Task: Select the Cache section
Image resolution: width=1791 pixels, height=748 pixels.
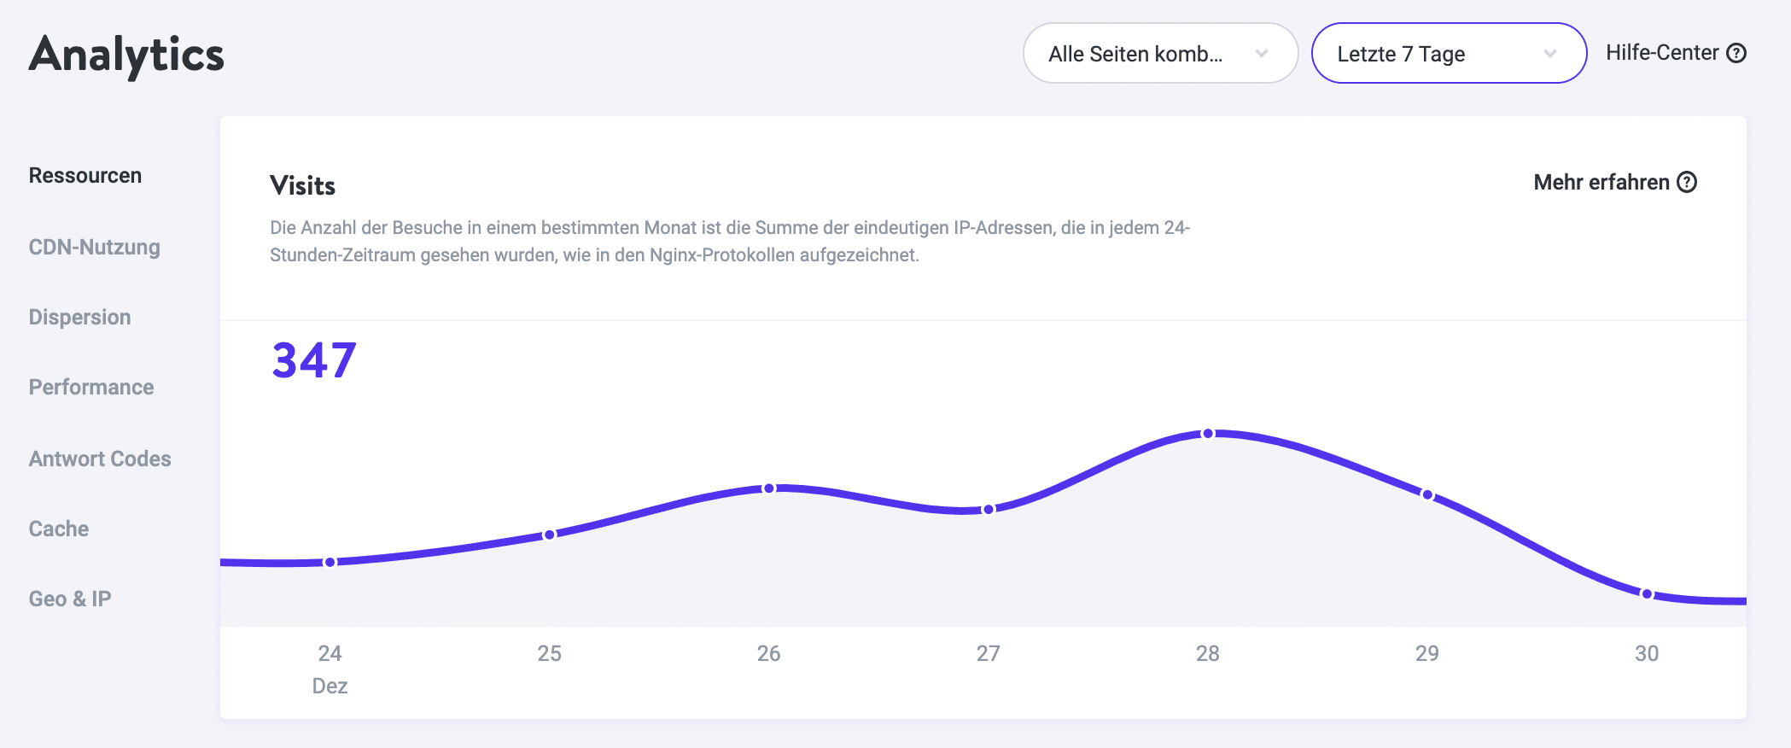Action: [58, 529]
